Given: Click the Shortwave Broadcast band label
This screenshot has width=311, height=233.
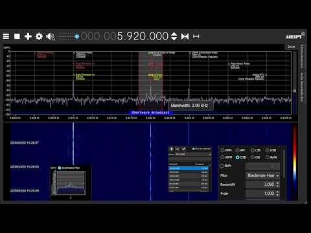Looking at the screenshot, I should (150, 113).
